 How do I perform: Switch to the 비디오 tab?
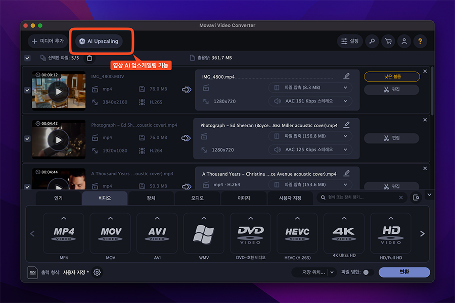coord(105,198)
